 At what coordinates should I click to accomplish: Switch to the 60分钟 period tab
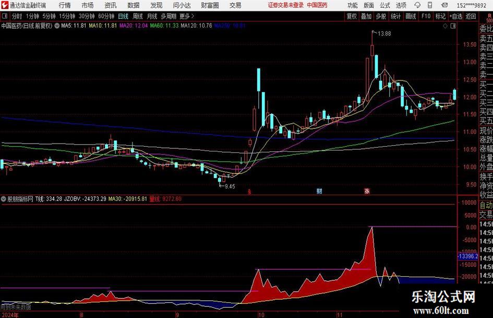(106, 16)
